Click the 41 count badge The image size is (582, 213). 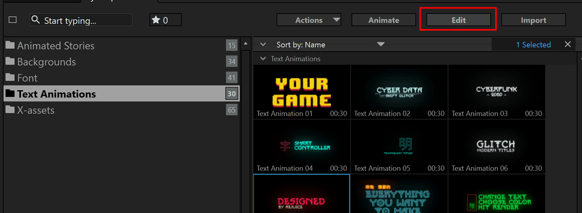(x=232, y=78)
